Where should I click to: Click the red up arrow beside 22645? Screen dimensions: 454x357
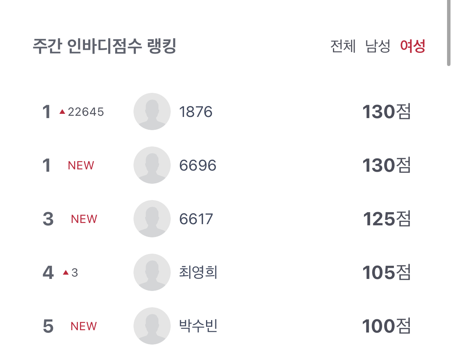tap(62, 112)
